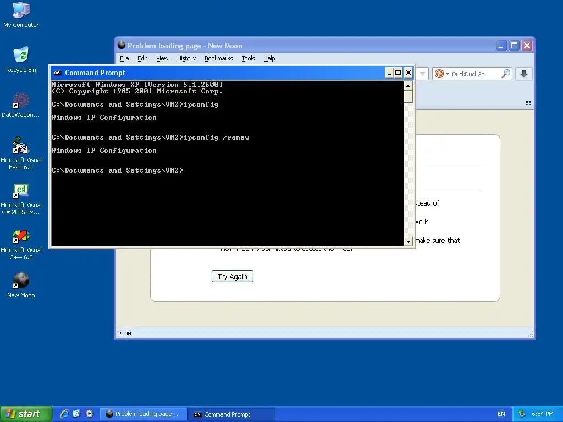The width and height of the screenshot is (563, 422).
Task: Click the Done status bar text
Action: 124,333
